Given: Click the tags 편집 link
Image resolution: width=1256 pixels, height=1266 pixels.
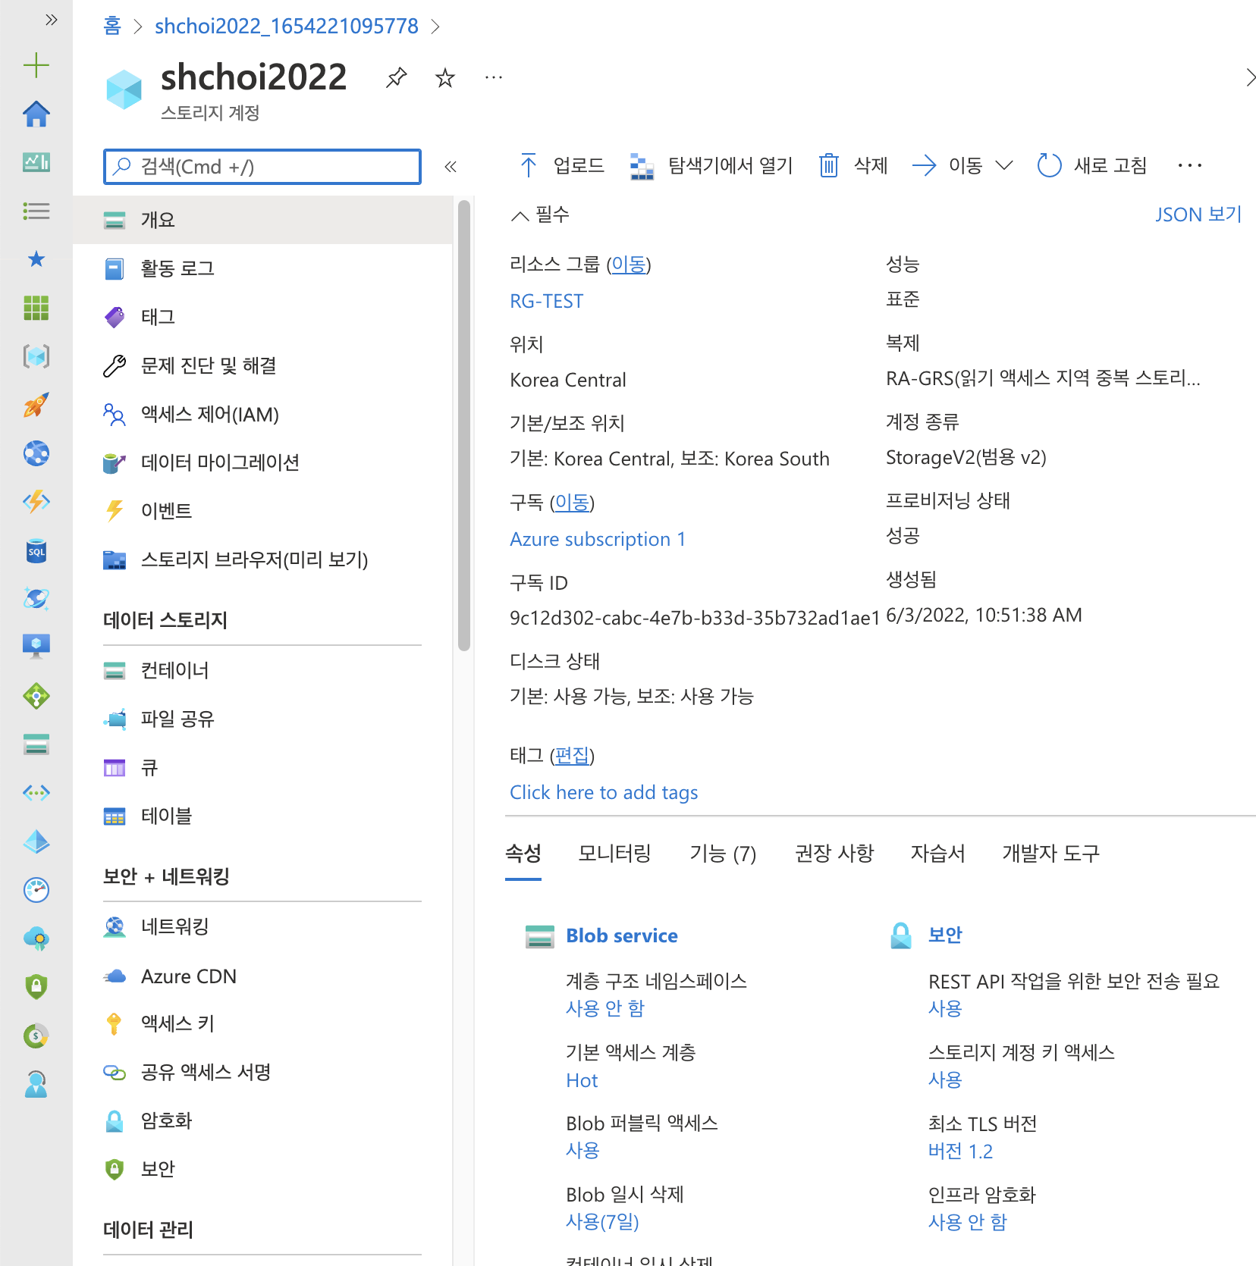Looking at the screenshot, I should pos(572,756).
